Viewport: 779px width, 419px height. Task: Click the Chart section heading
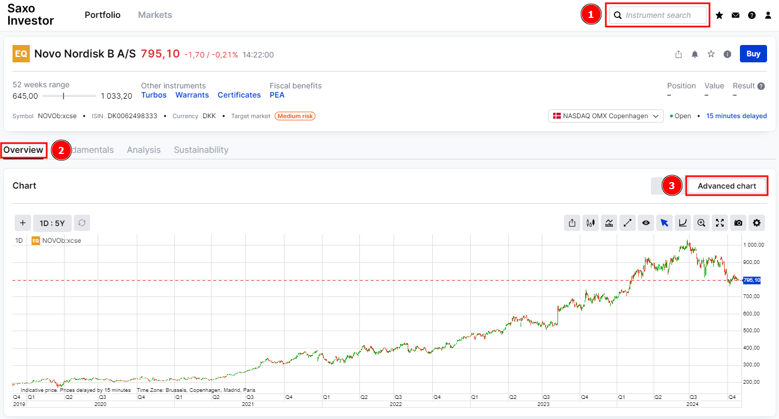point(24,185)
